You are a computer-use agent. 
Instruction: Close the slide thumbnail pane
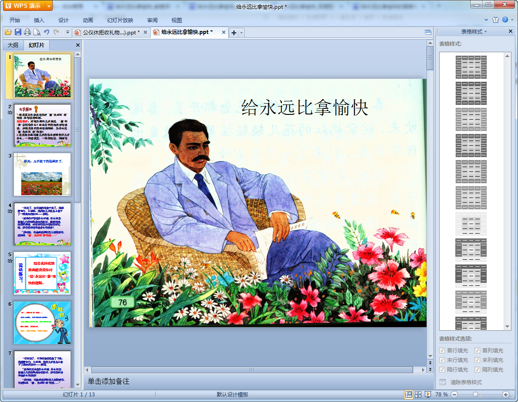pos(78,45)
